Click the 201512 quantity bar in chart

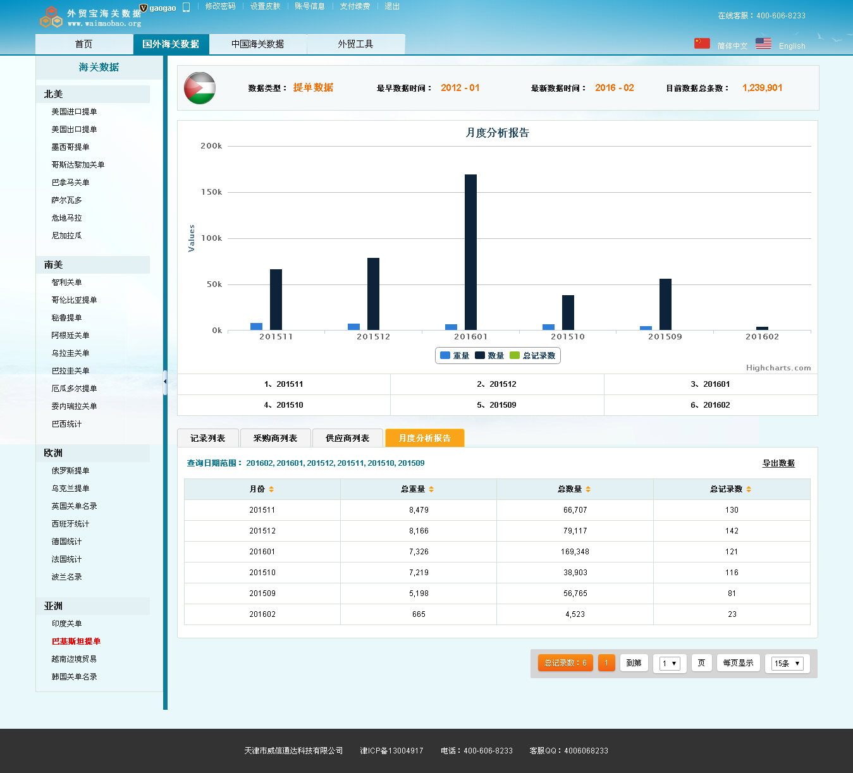tap(373, 294)
